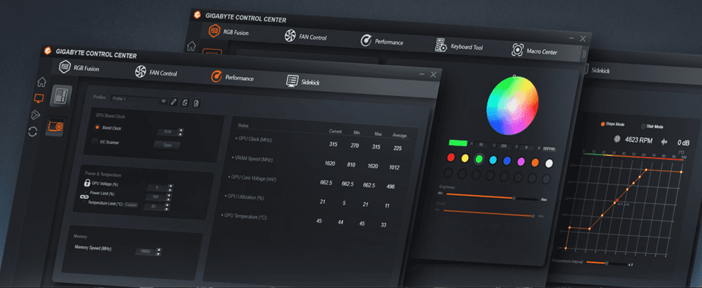Select the OC Scanner radio button

point(94,141)
